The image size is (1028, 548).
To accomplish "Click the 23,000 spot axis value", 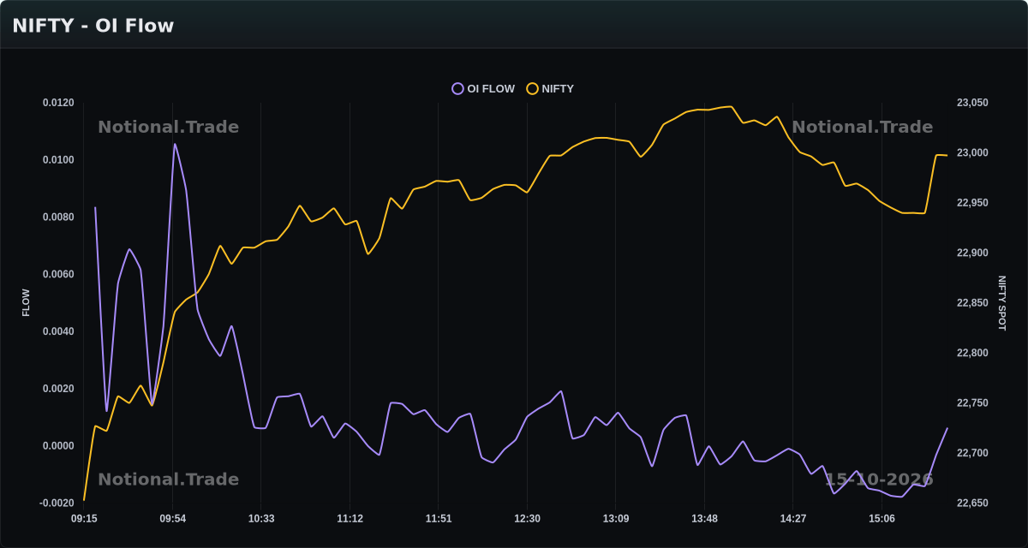I will click(x=972, y=152).
